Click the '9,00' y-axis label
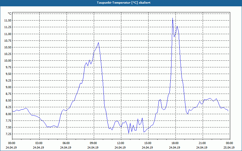Viewport: 242px width, 151px height. tap(9, 87)
